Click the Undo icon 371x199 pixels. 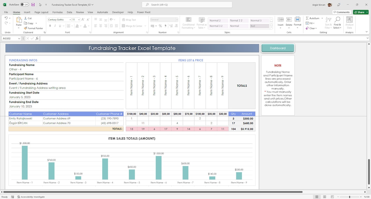point(6,18)
